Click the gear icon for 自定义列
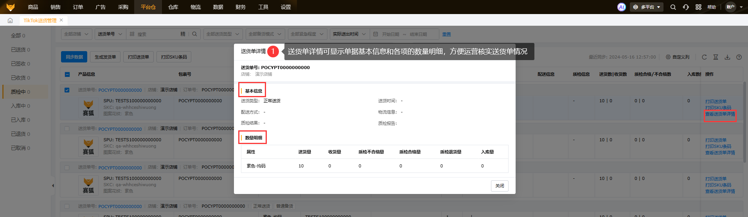 [x=668, y=57]
